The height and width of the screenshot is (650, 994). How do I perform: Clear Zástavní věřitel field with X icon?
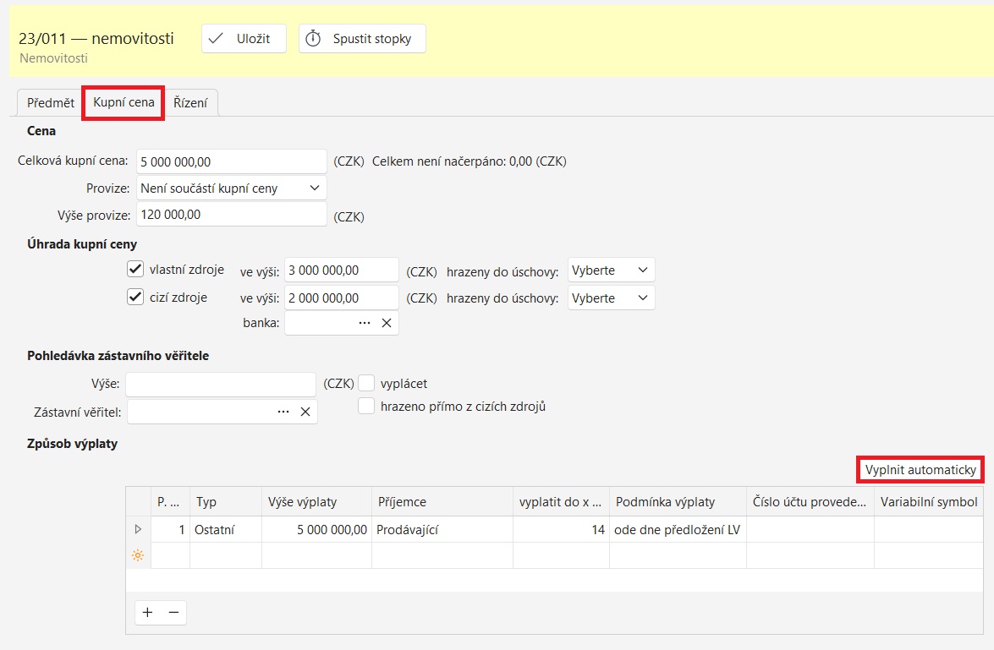click(x=305, y=412)
